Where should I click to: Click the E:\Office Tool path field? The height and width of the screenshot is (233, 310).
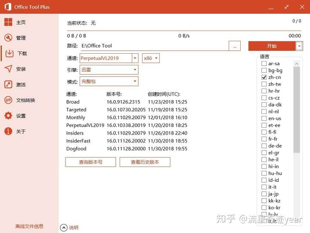pos(154,46)
